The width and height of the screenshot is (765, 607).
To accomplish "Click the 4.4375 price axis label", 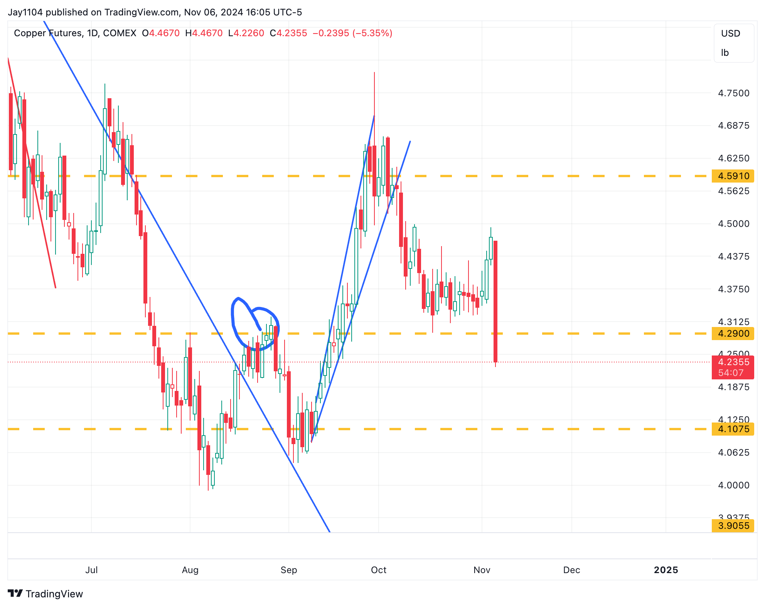I will coord(734,257).
